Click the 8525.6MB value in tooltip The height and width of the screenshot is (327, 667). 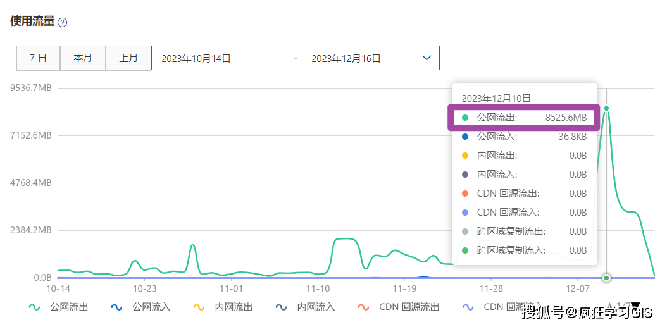[566, 118]
